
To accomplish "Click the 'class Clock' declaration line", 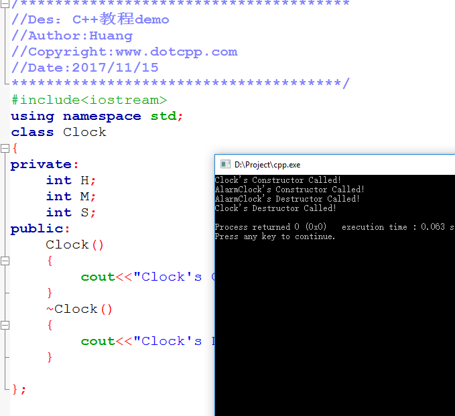I will point(58,132).
